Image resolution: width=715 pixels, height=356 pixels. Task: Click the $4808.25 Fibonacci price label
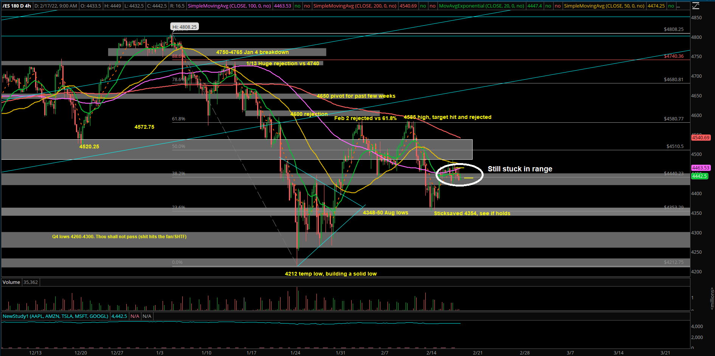[x=674, y=29]
